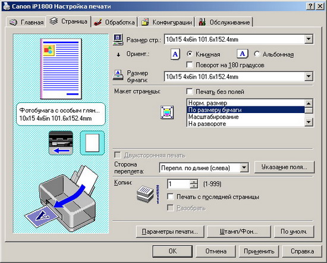Decrease copies with the down spinner
Image resolution: width=327 pixels, height=263 pixels.
point(194,186)
